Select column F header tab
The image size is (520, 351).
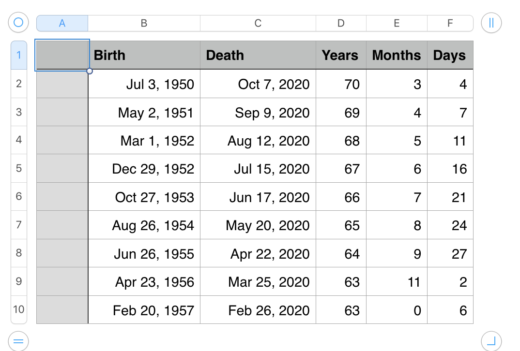click(450, 23)
